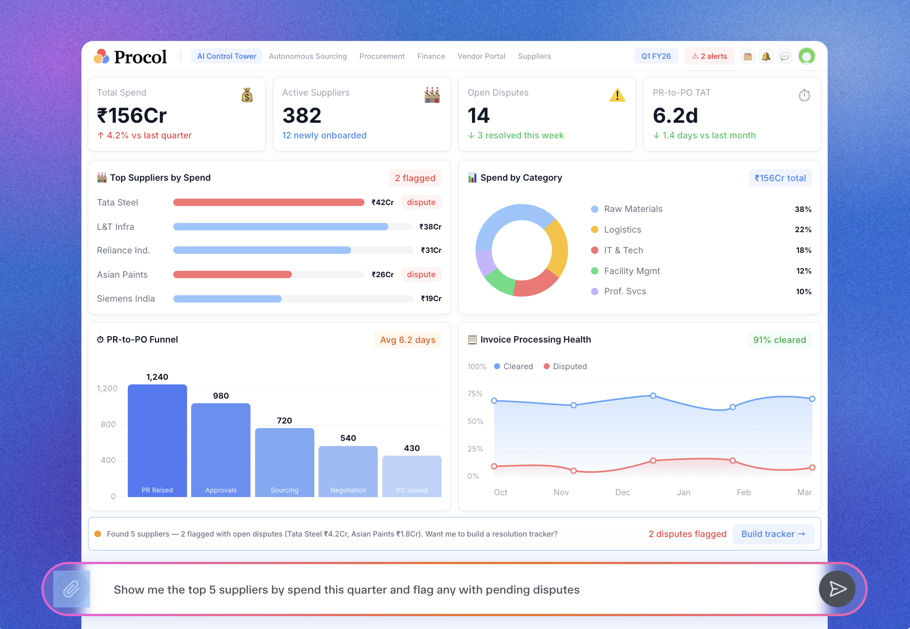Viewport: 910px width, 629px height.
Task: Click the paperclip attachment icon
Action: (x=71, y=589)
